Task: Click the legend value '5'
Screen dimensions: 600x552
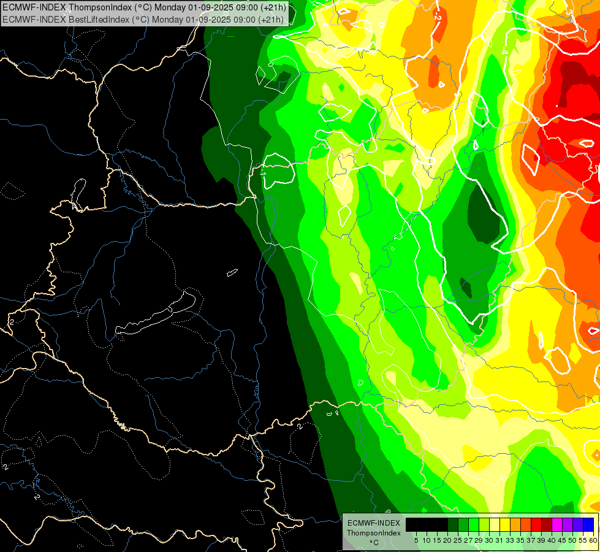Action: (x=416, y=540)
